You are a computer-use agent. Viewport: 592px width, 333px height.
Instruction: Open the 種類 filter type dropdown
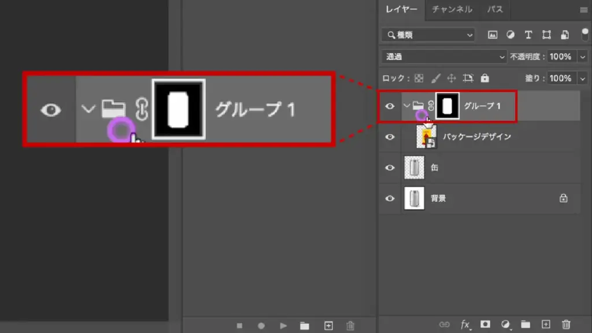(428, 35)
